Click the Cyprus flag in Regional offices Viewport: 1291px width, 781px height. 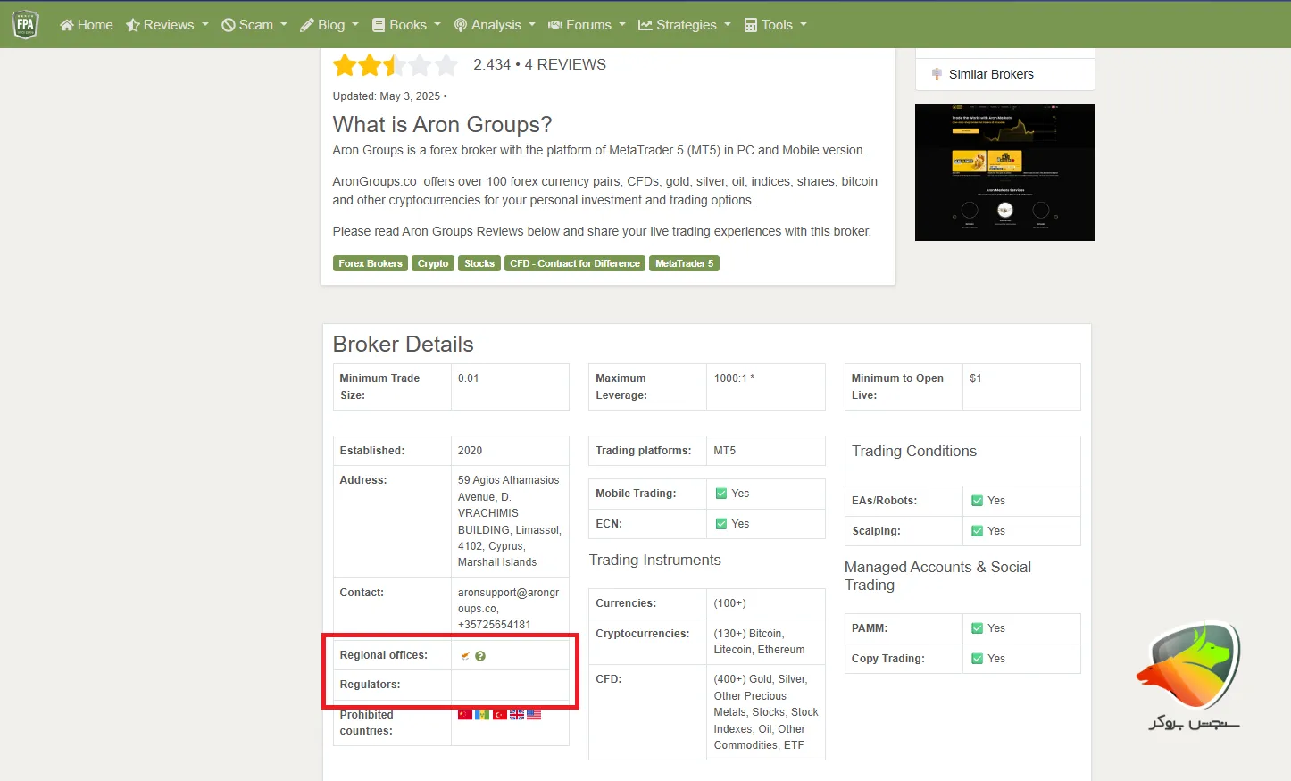click(x=465, y=656)
